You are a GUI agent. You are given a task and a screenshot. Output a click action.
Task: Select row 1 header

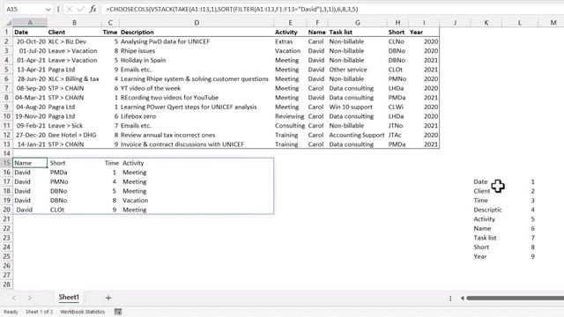click(x=6, y=32)
